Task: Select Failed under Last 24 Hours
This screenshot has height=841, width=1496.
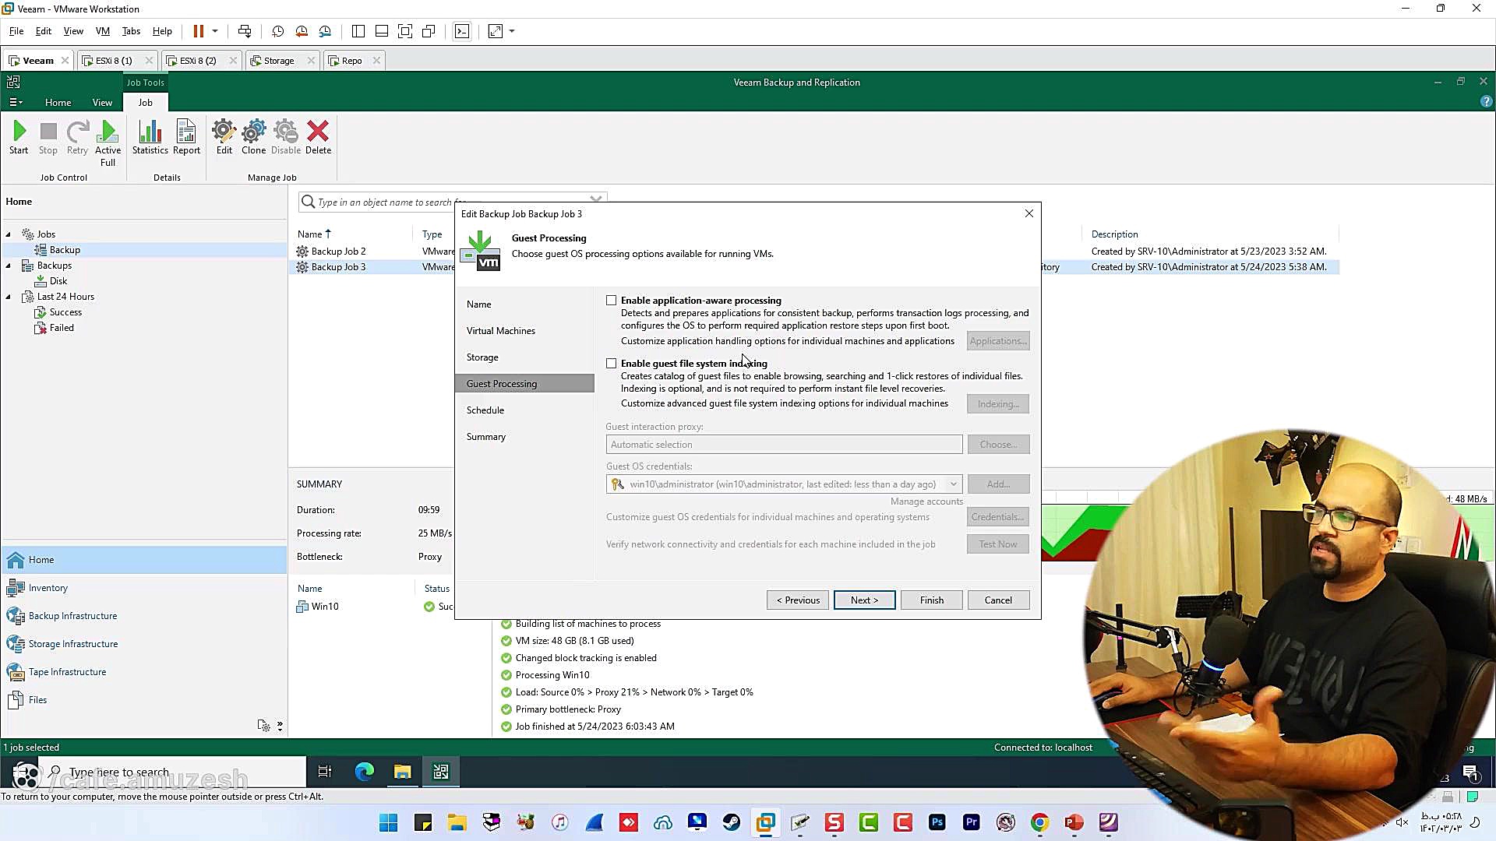Action: pos(62,328)
